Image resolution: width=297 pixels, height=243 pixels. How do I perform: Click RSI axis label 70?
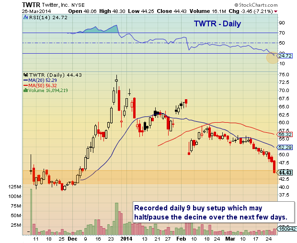[282, 33]
